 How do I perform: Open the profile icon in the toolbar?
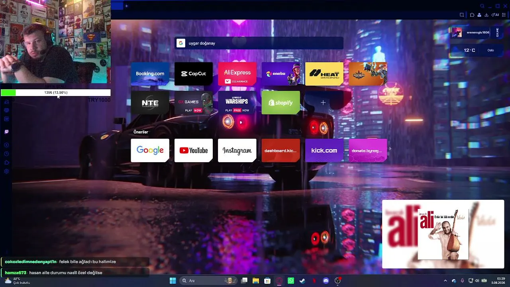click(479, 15)
